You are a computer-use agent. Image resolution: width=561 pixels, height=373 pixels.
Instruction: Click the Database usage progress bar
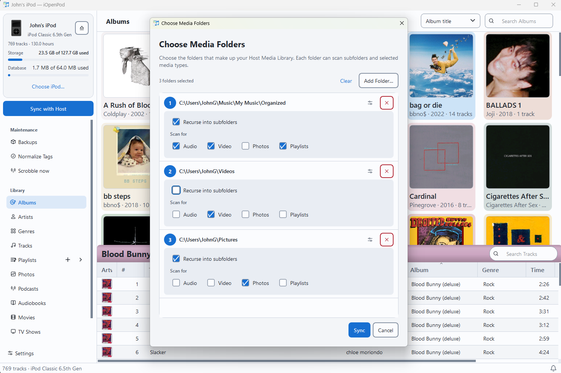tap(48, 75)
